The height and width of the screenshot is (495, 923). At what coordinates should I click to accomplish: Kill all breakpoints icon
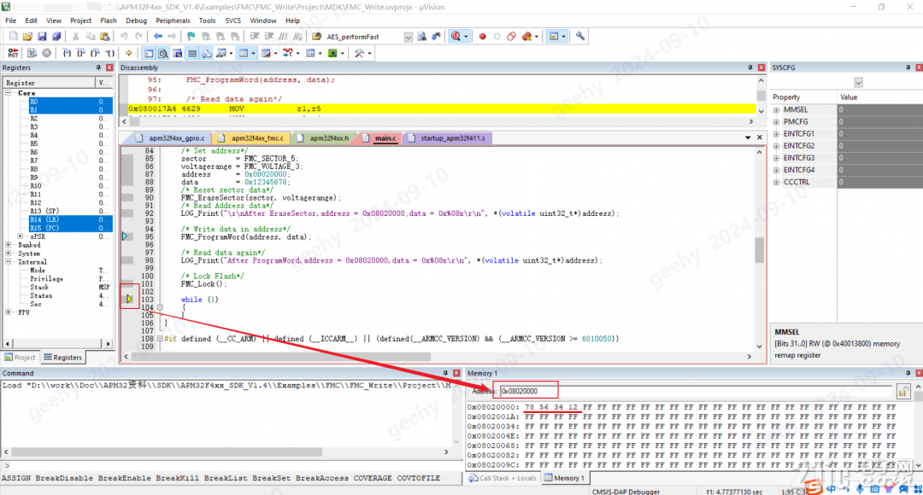point(526,37)
